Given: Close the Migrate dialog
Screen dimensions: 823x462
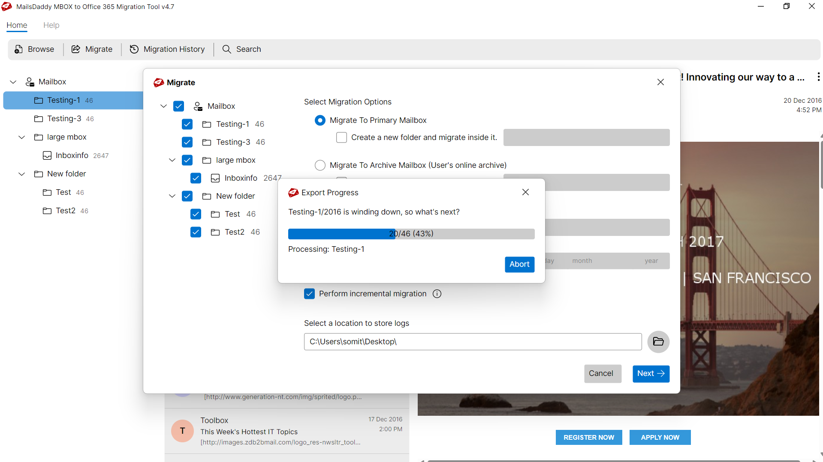Looking at the screenshot, I should (660, 82).
